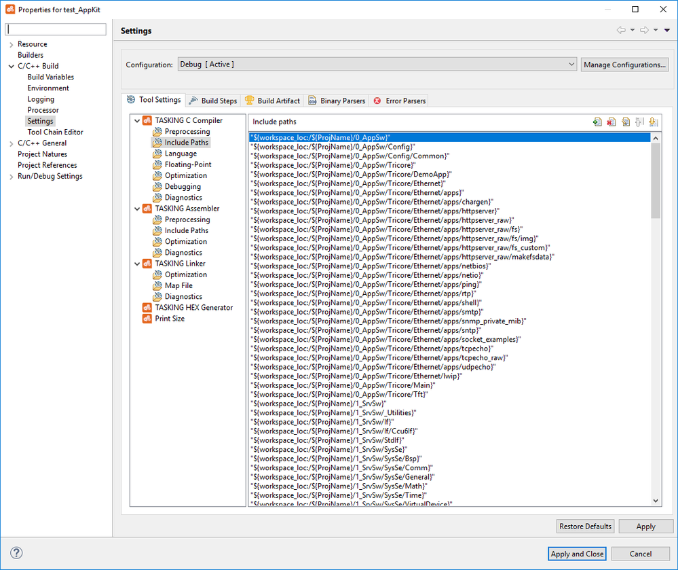Expand the C/C++ General node

[11, 143]
